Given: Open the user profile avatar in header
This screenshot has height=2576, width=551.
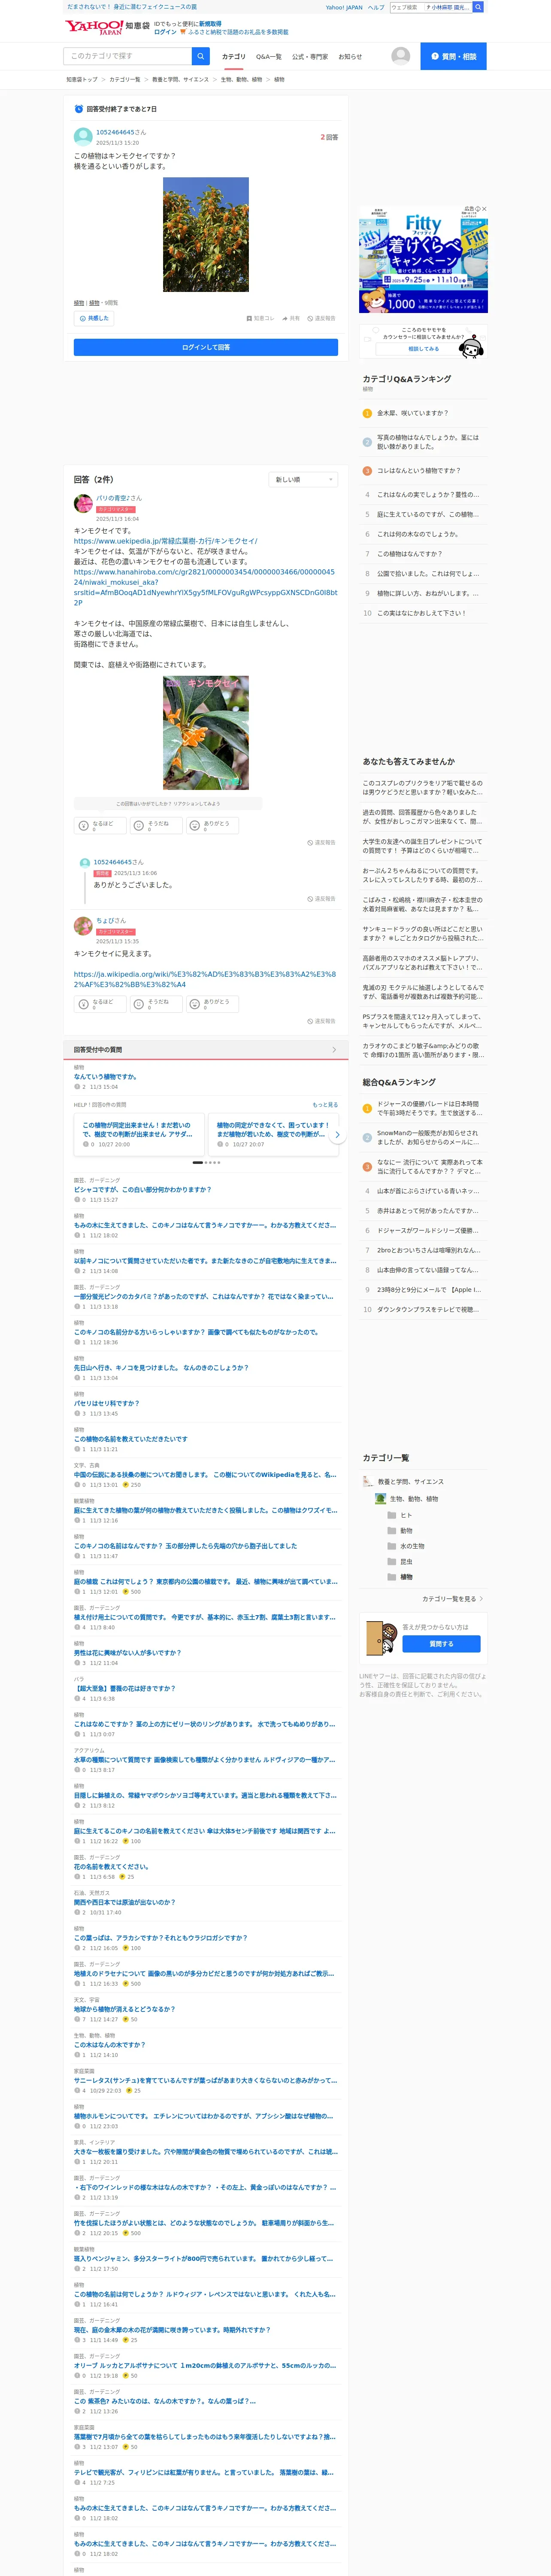Looking at the screenshot, I should [401, 56].
